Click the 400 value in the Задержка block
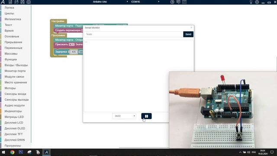Screen dimensions: 277x156 74,52
